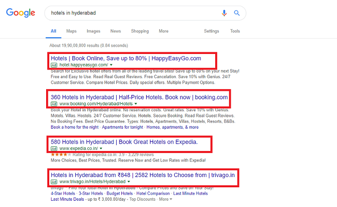337x207 pixels.
Task: Open Expedia 580 Hotels ad title
Action: click(x=124, y=142)
